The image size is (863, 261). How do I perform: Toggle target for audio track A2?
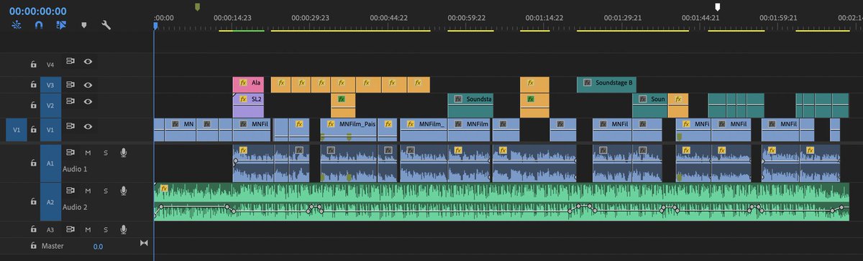[50, 201]
